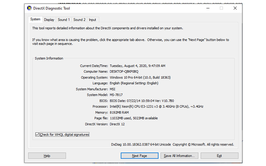Click the window title DirectX Diagnostic Tool
Screen dimensions: 266x166
pos(52,8)
